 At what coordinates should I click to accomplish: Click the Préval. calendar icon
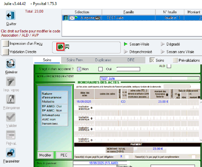[x=11, y=135]
